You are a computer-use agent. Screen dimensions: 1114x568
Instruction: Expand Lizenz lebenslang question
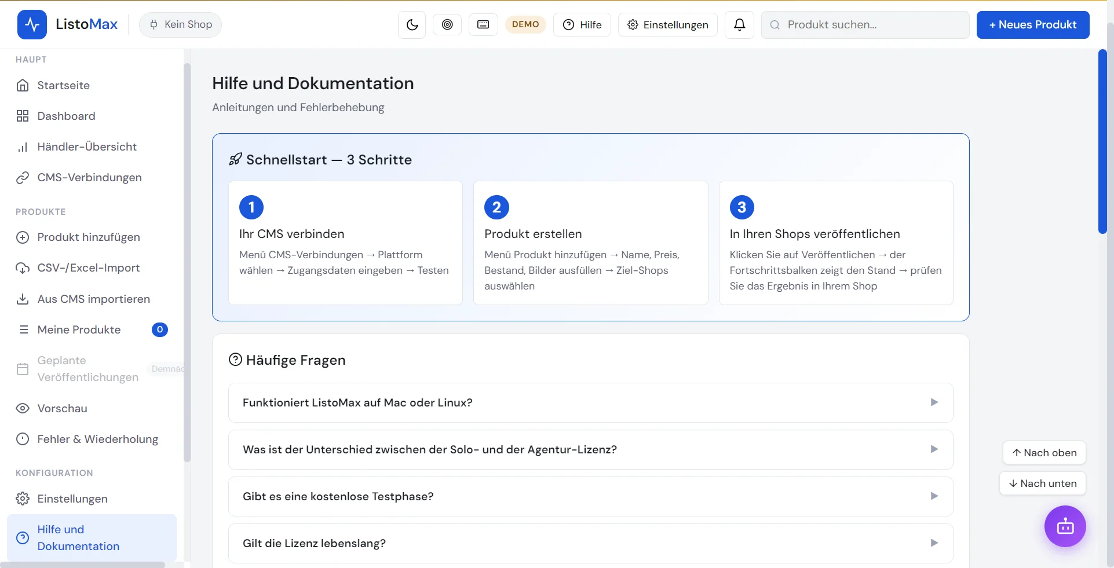click(x=590, y=543)
